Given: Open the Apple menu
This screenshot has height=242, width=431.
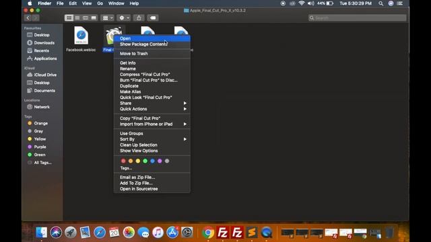Looking at the screenshot, I should [30, 3].
